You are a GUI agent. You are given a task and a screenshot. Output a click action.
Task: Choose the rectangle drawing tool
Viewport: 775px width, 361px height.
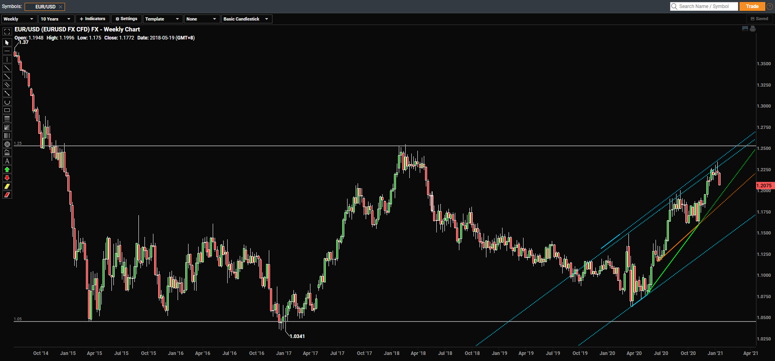(x=7, y=110)
